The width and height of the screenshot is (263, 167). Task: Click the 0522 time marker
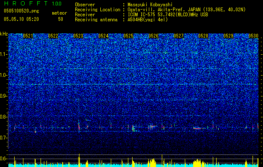pyautogui.click(x=53, y=36)
